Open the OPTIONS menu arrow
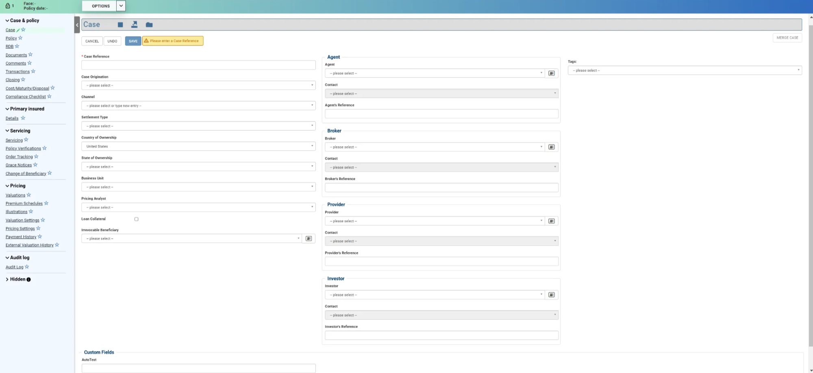The image size is (813, 373). point(121,6)
